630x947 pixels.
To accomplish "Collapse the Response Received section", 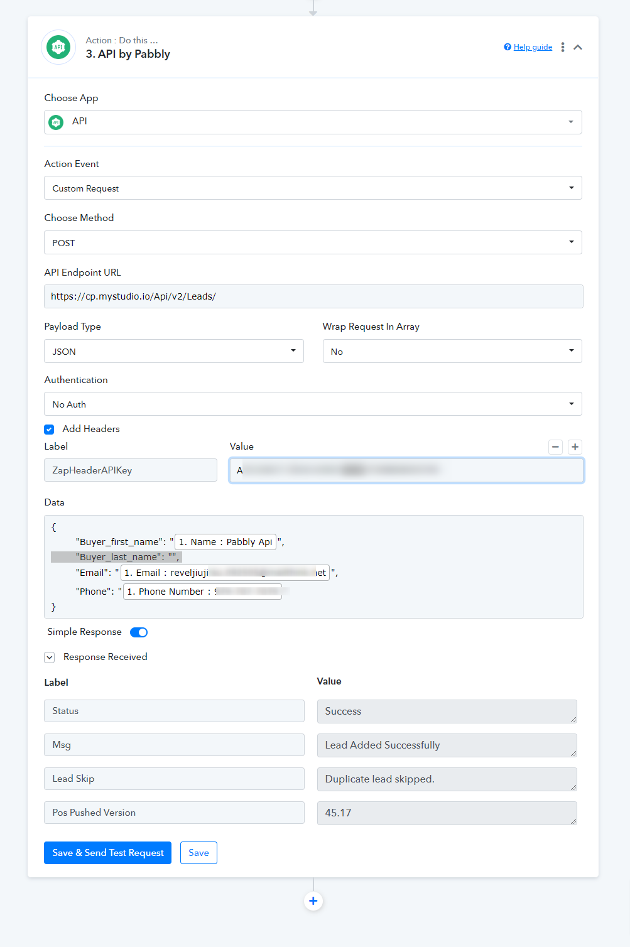I will pyautogui.click(x=50, y=657).
